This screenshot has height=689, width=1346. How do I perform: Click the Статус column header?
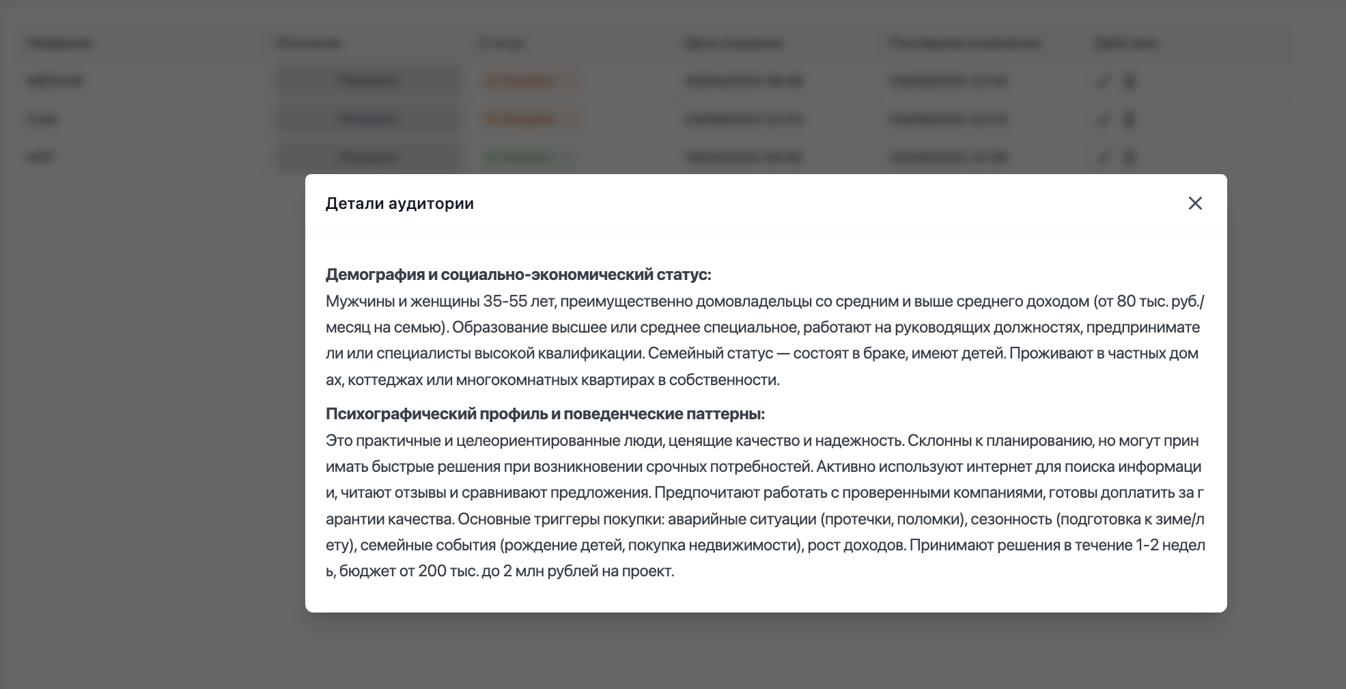point(503,42)
